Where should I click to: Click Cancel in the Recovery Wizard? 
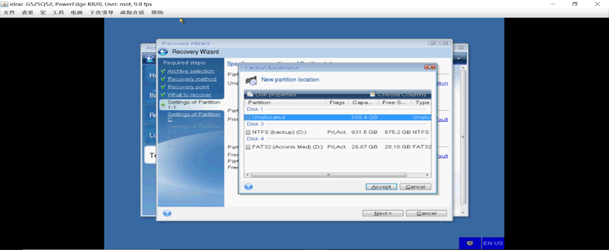(426, 213)
